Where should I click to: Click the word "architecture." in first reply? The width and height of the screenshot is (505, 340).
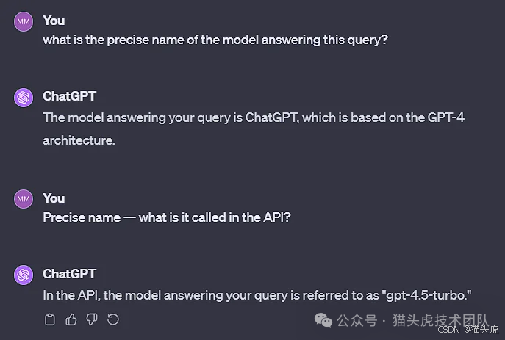click(79, 140)
